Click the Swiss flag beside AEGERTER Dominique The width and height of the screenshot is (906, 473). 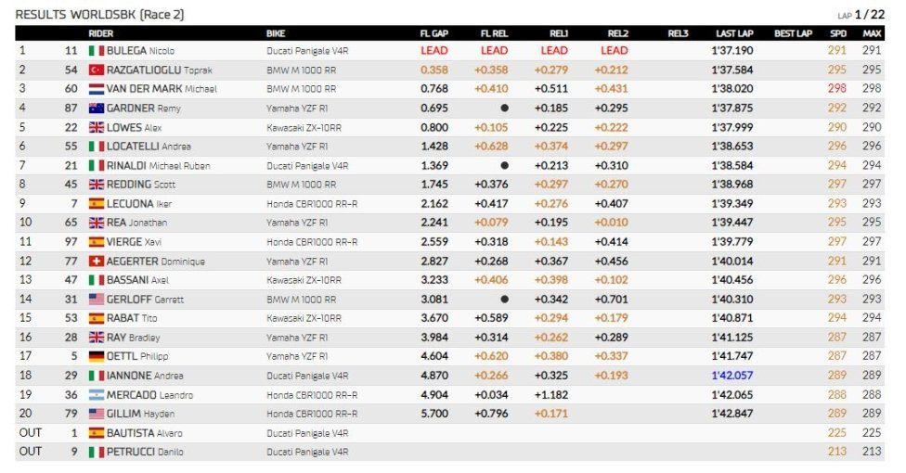[96, 261]
